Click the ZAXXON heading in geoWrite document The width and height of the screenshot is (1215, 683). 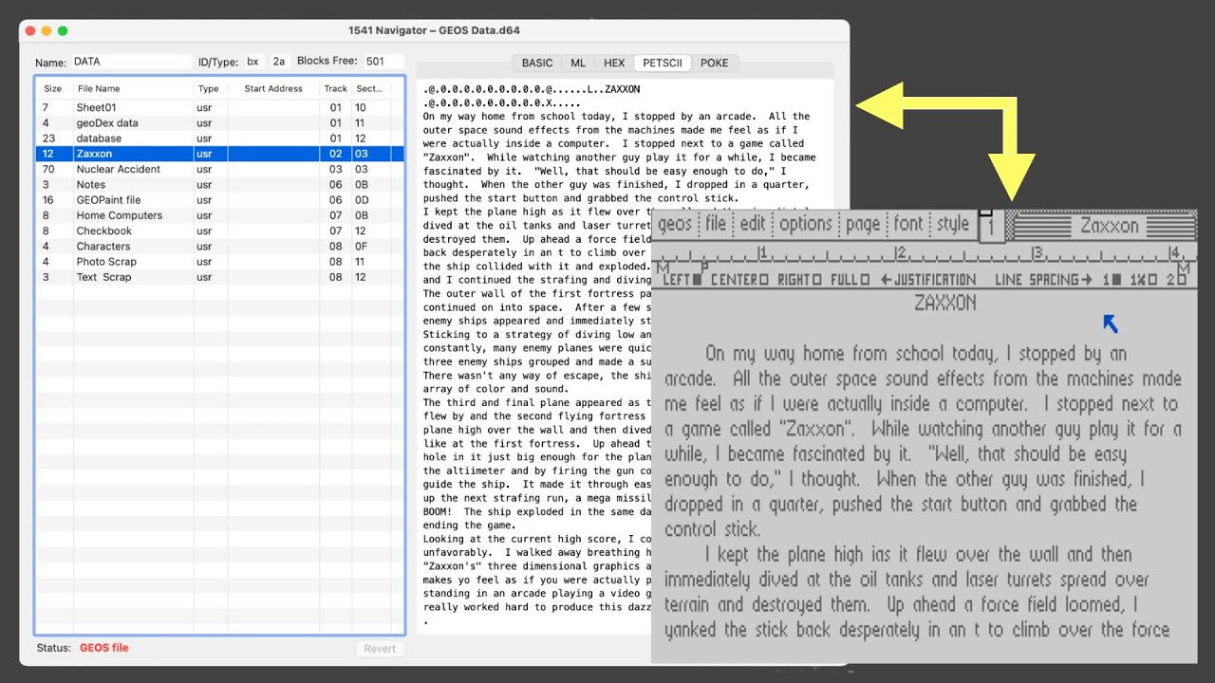click(x=944, y=304)
